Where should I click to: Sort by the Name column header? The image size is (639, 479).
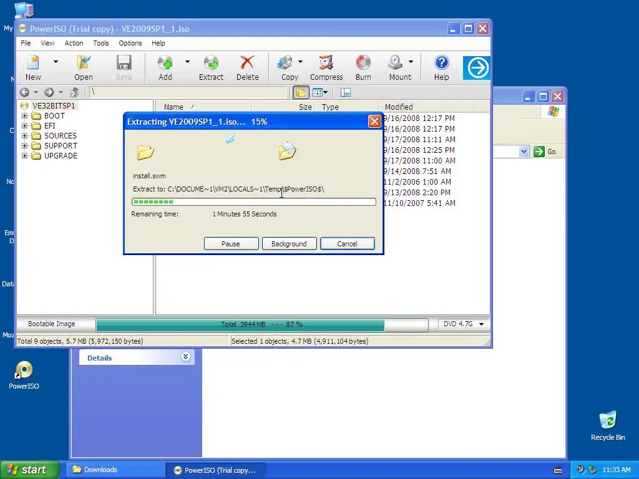click(x=203, y=107)
